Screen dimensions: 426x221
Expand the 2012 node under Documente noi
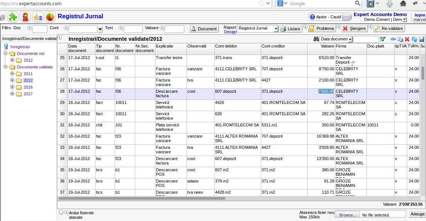pos(12,60)
